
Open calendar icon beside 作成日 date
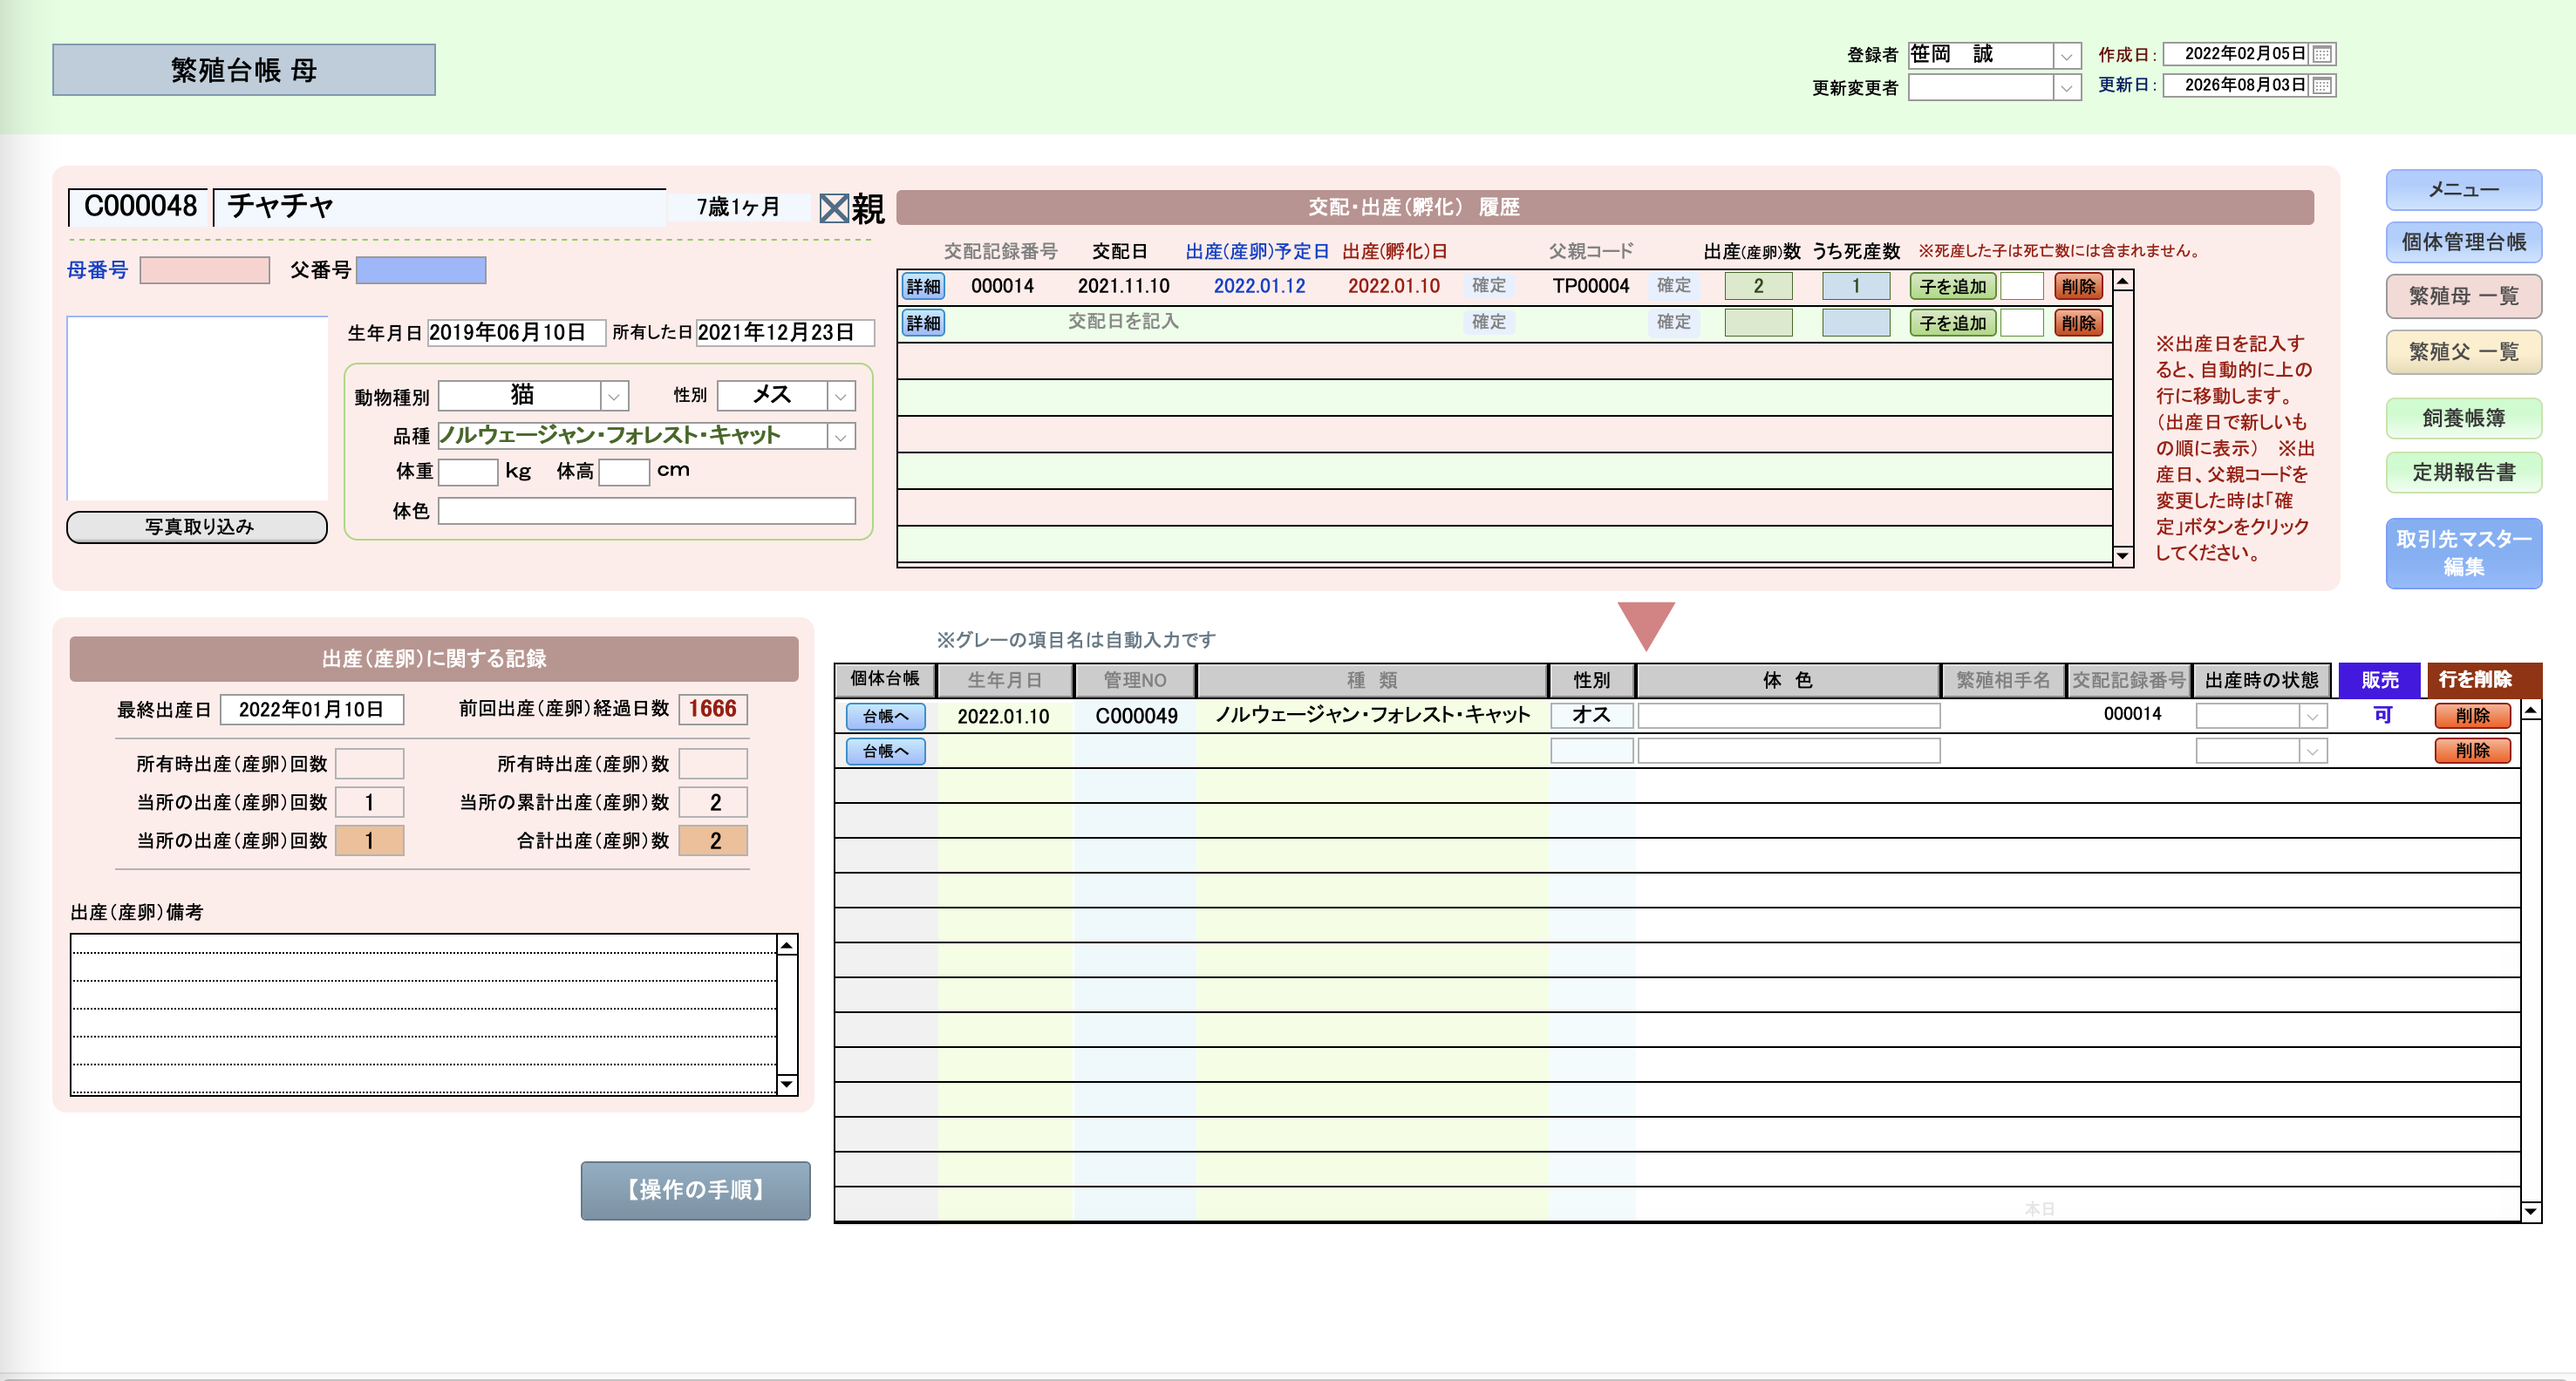[2322, 54]
